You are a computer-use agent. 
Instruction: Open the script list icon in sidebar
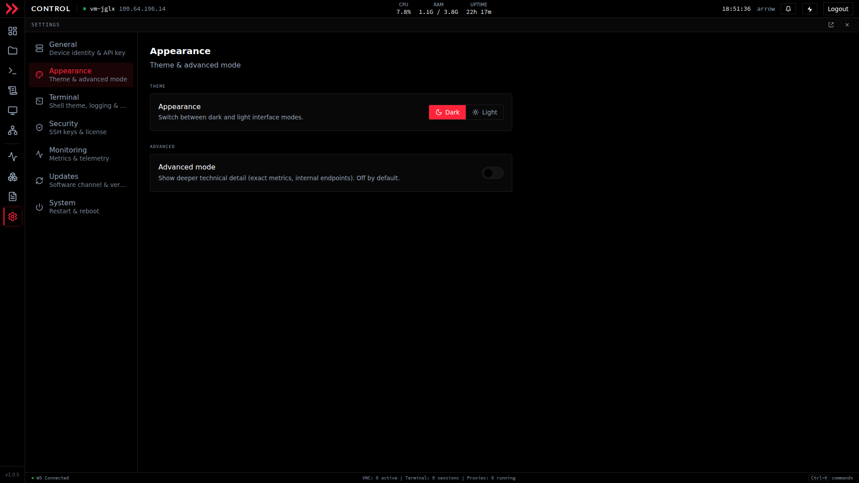13,90
